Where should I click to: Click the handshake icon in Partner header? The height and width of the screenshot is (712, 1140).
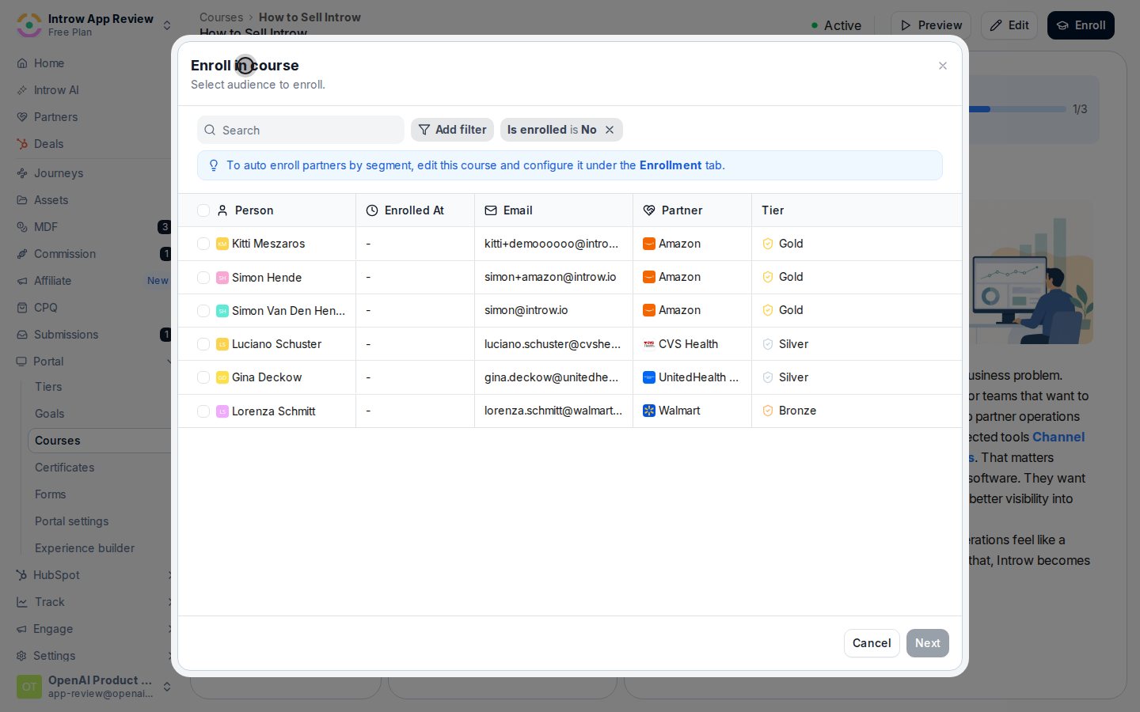click(x=649, y=210)
